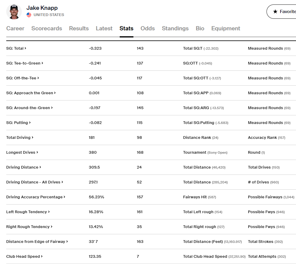The image size is (296, 264).
Task: View the Bio tab
Action: coord(200,29)
